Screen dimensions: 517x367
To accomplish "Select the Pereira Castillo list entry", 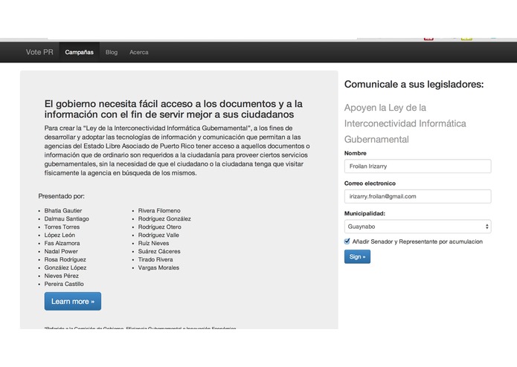I will coord(64,284).
